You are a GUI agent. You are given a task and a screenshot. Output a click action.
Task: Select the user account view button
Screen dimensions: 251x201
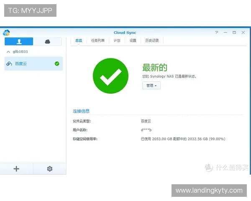click(x=19, y=41)
